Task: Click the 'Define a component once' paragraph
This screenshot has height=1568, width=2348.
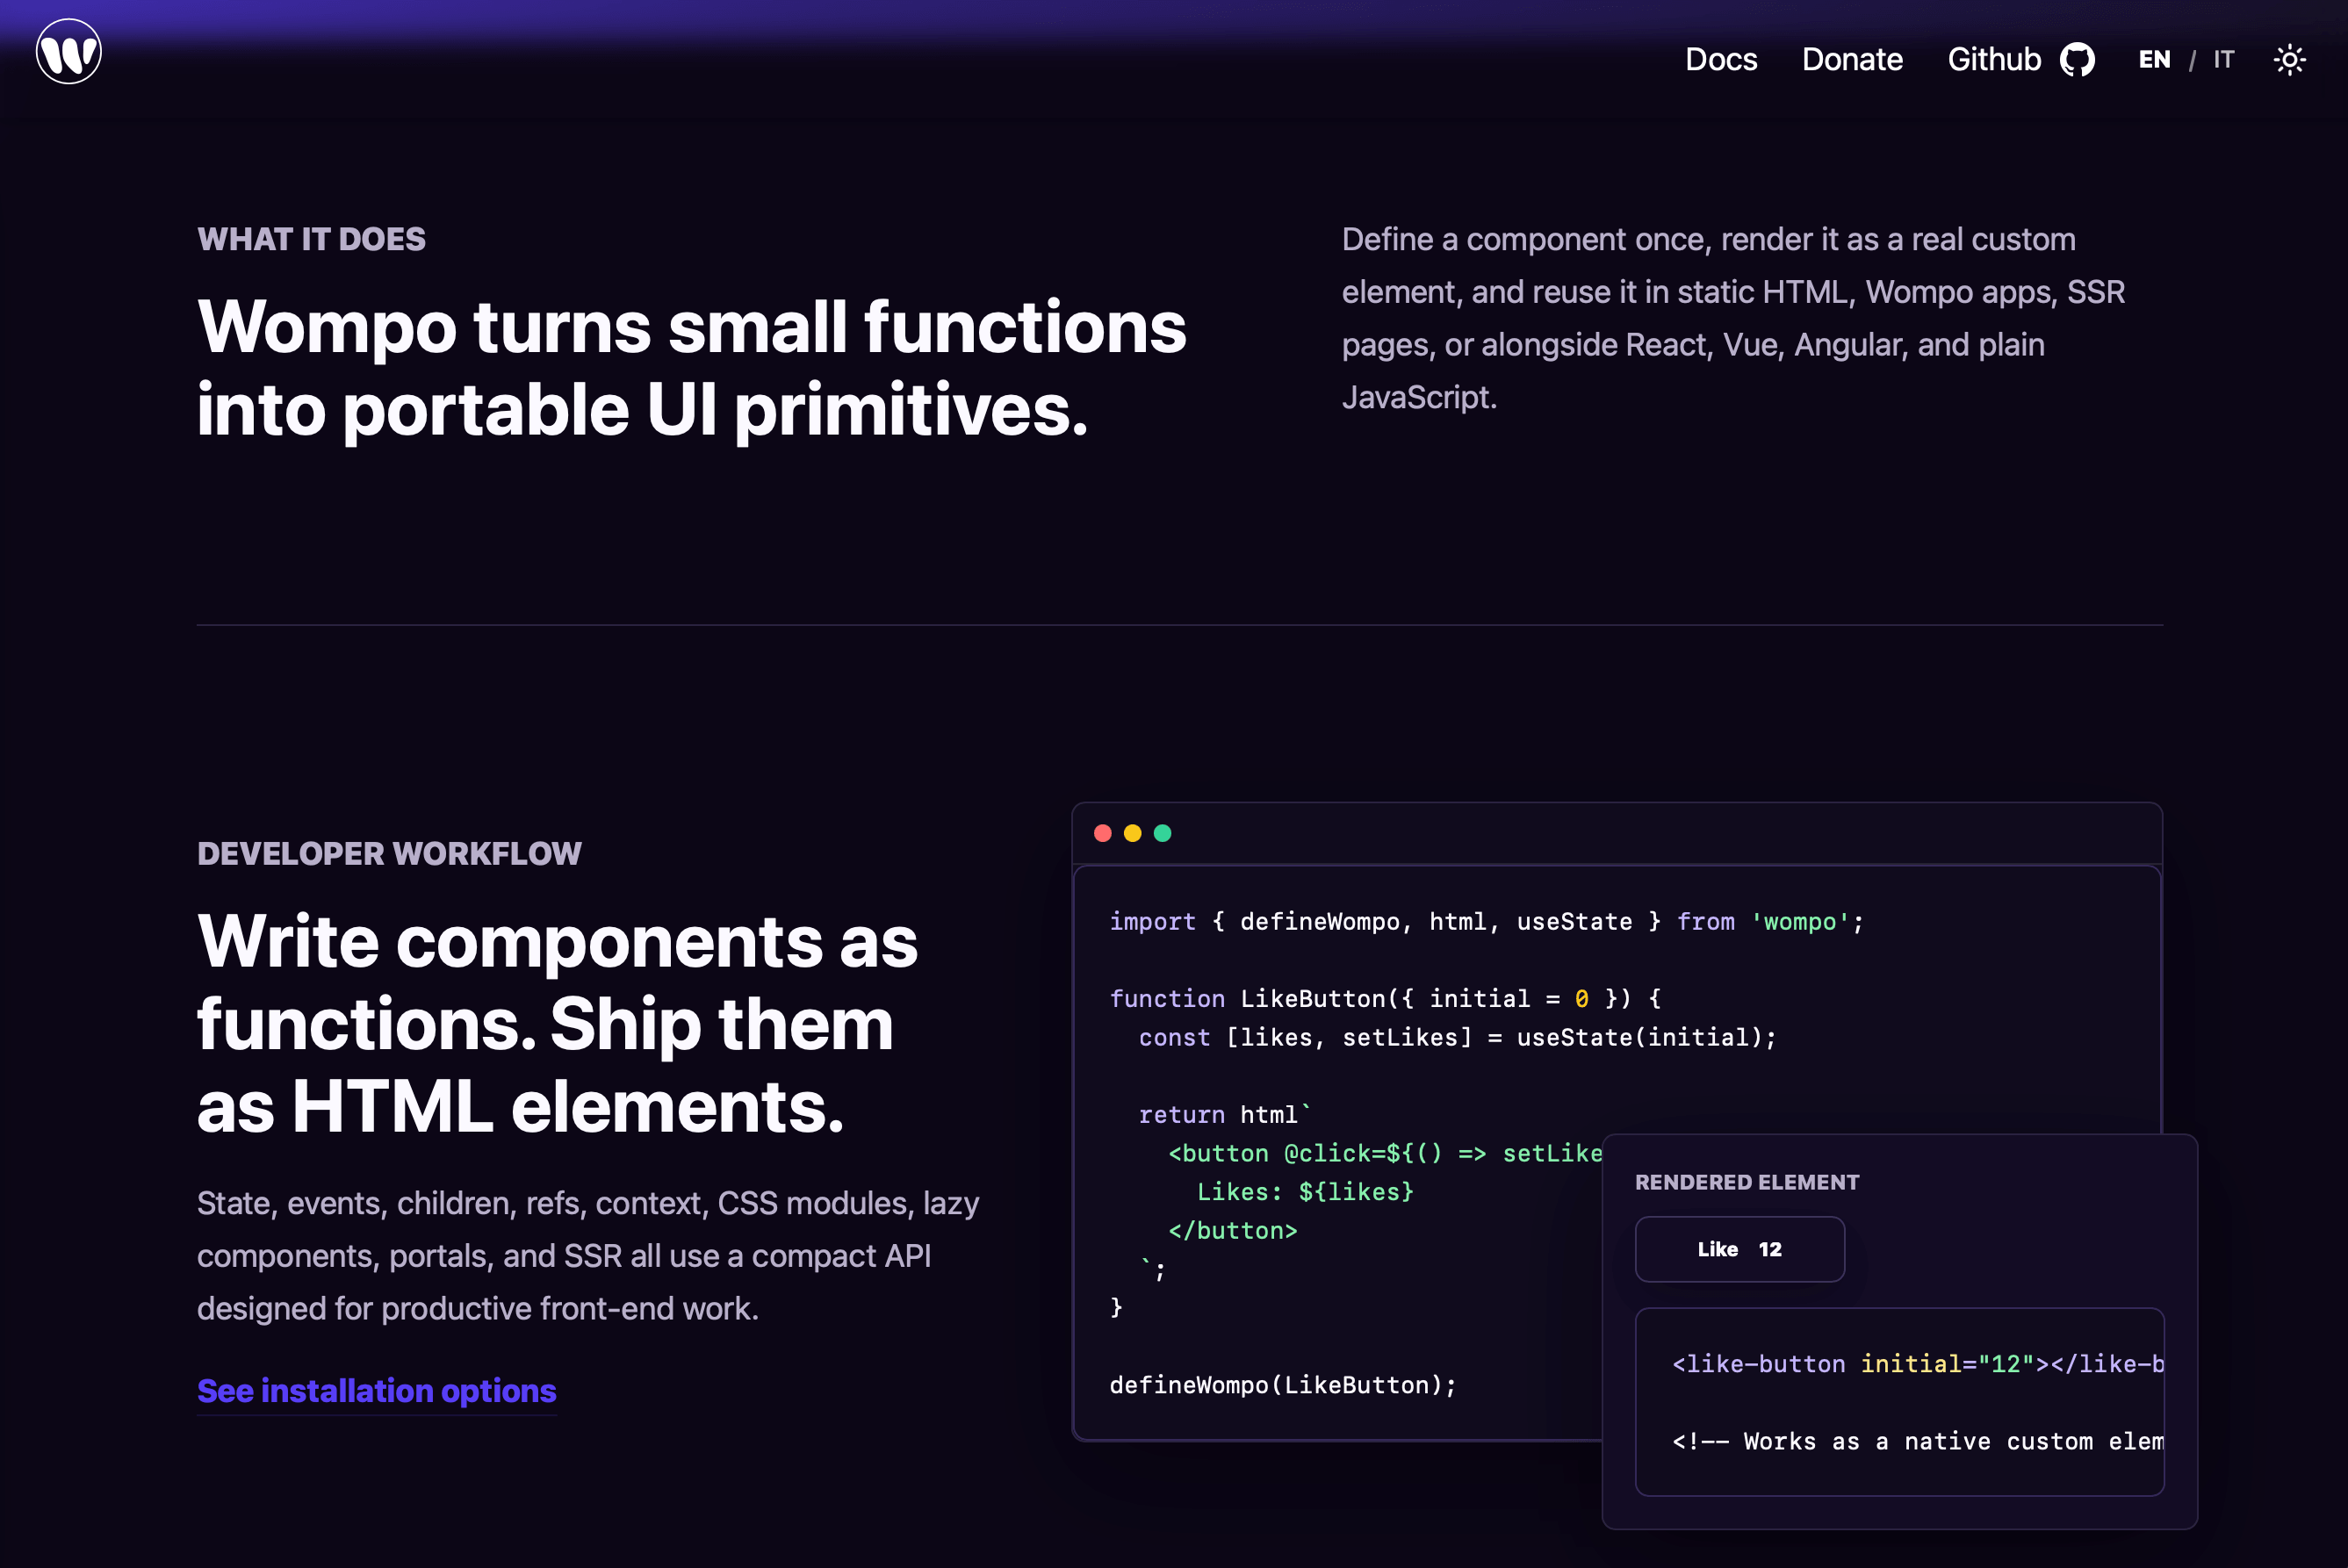Action: click(x=1733, y=318)
